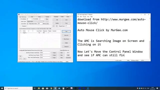160x90 pixels.
Task: Start the script with the Start button
Action: click(66, 31)
